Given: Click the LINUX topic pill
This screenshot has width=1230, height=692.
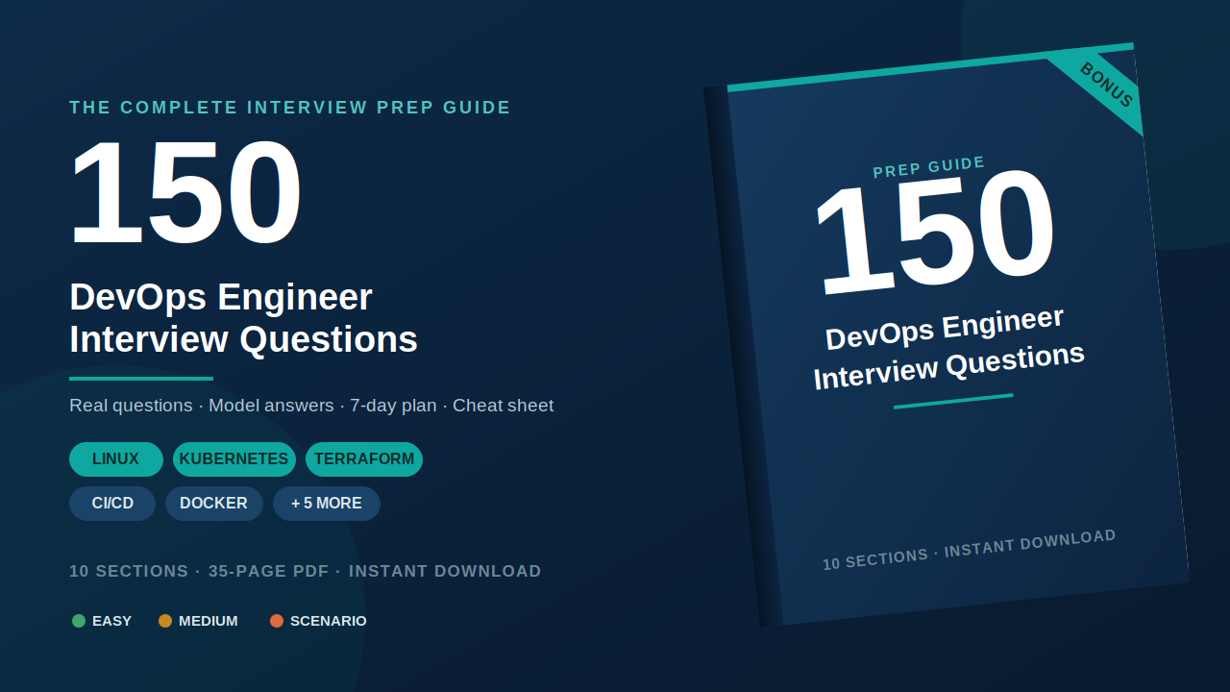Looking at the screenshot, I should tap(115, 459).
